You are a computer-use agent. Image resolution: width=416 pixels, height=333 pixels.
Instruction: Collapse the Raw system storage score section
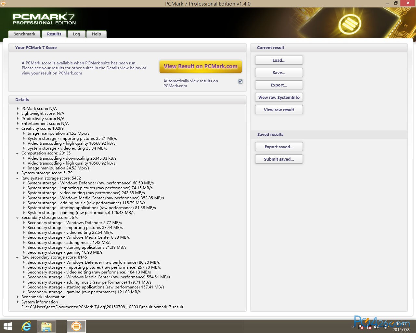(18, 178)
